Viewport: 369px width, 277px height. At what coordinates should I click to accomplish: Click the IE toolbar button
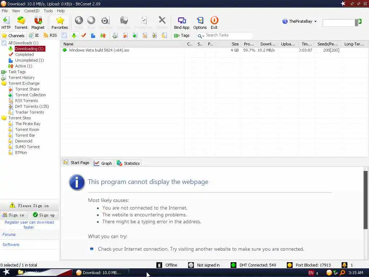pyautogui.click(x=34, y=36)
